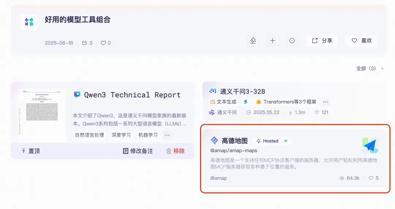Click 修改备注 to edit the note

point(138,151)
